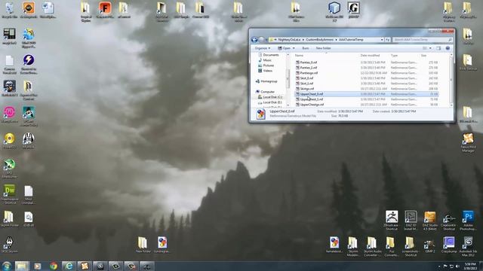This screenshot has width=483, height=271.
Task: Open Internet Explorer from the taskbar
Action: (x=69, y=266)
